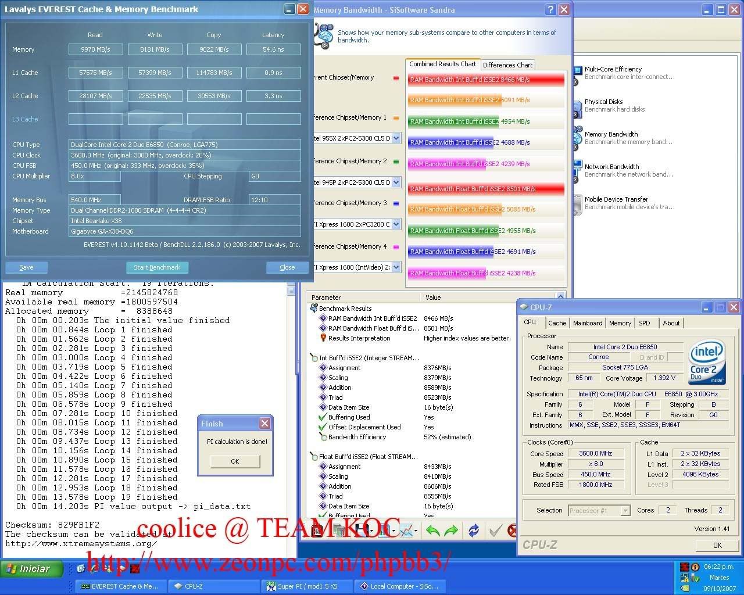Open the save icon dropdown arrow in Sandra

coord(372,531)
